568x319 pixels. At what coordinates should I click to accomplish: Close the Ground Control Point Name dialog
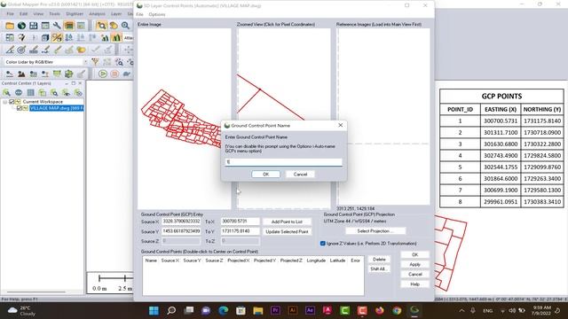[340, 125]
